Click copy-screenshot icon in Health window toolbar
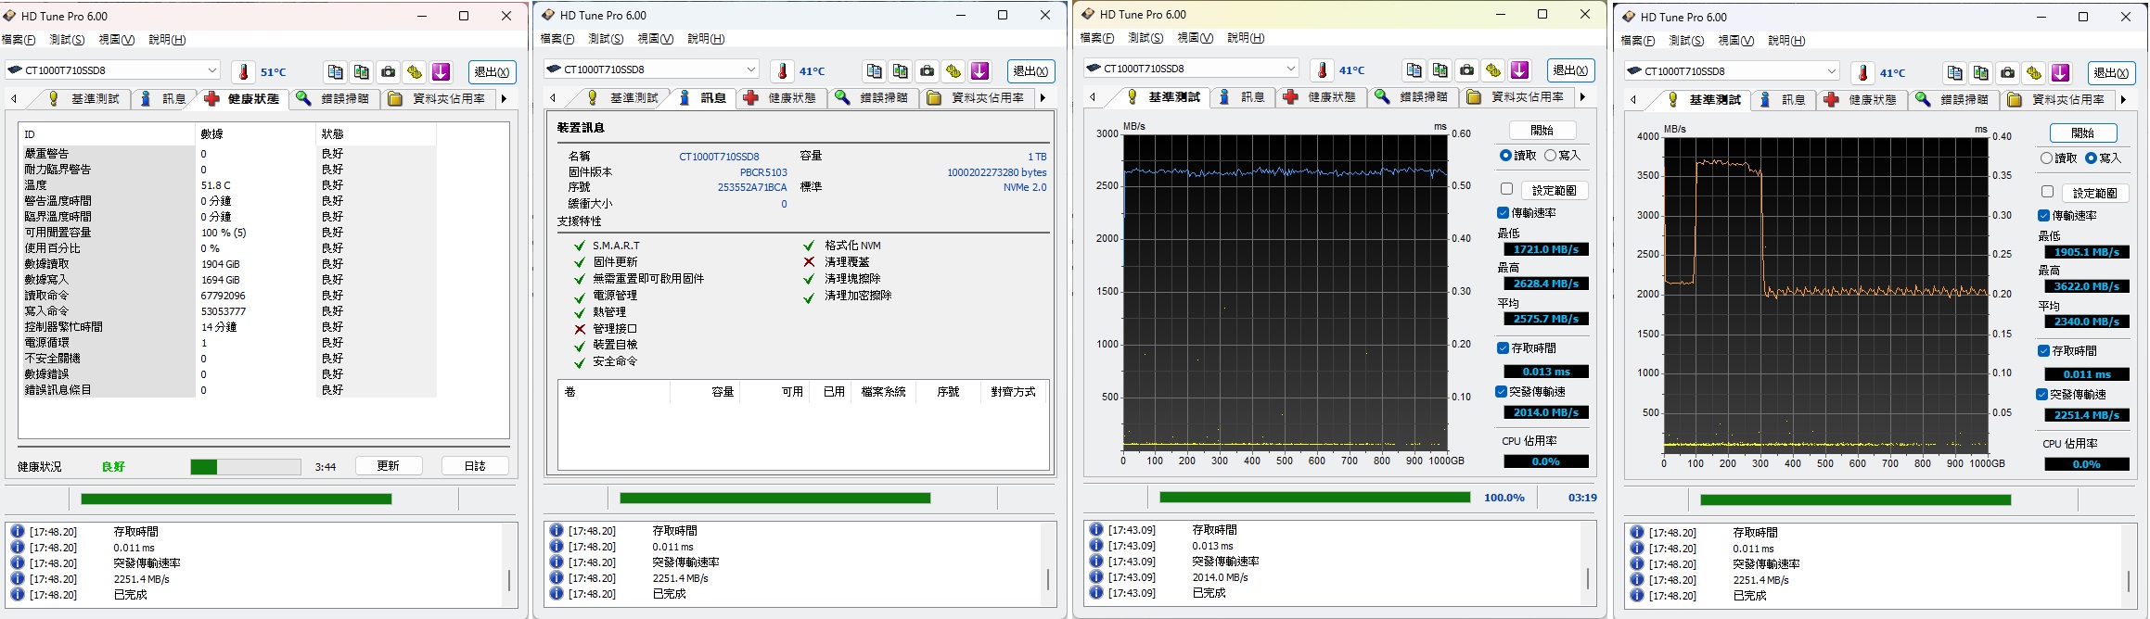Viewport: 2150px width, 619px height. click(x=362, y=72)
